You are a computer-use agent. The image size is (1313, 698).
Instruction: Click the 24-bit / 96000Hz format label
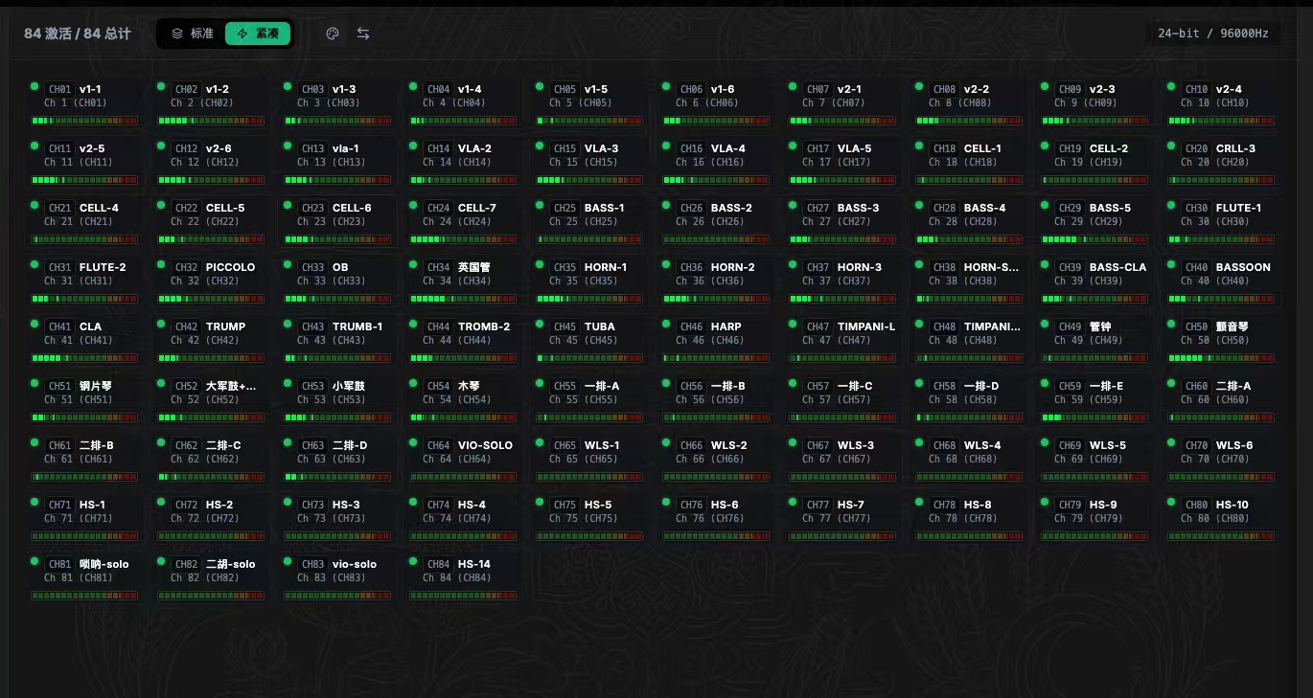[1212, 34]
